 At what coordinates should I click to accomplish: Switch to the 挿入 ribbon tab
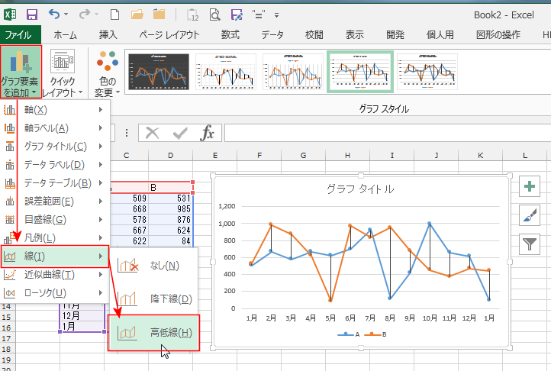coord(108,35)
